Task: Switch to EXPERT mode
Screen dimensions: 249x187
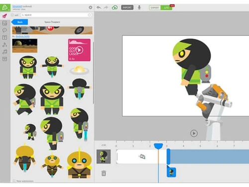Action: [155, 7]
